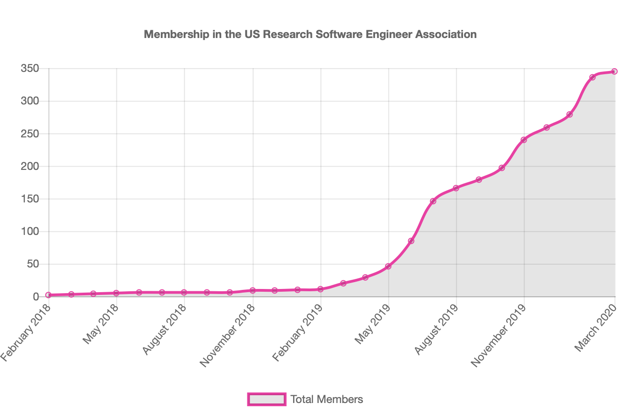Screen dimensions: 621x414
Task: Click the 350 y-axis label
Action: 29,69
